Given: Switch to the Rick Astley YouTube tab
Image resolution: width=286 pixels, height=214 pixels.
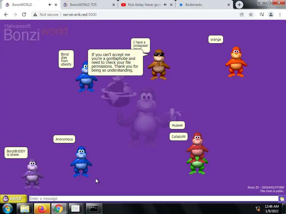Looking at the screenshot, I should (x=144, y=5).
